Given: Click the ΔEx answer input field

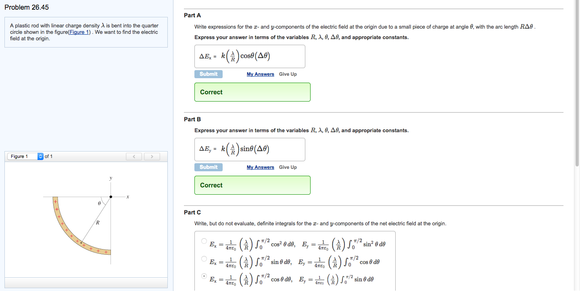Looking at the screenshot, I should pos(250,56).
